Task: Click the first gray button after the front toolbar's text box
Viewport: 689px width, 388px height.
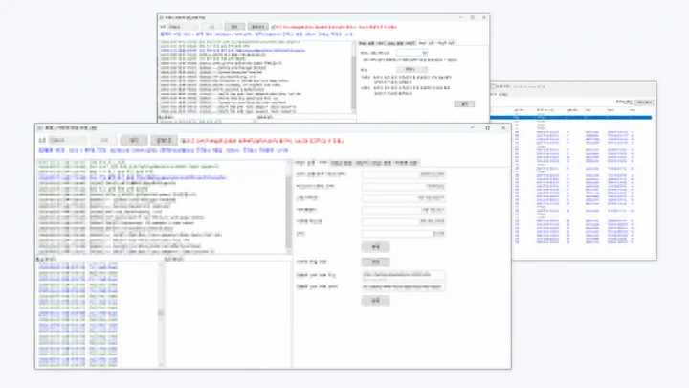Action: 134,140
